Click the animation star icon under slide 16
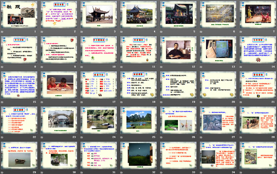This screenshot has width=277, height=174. (42, 102)
